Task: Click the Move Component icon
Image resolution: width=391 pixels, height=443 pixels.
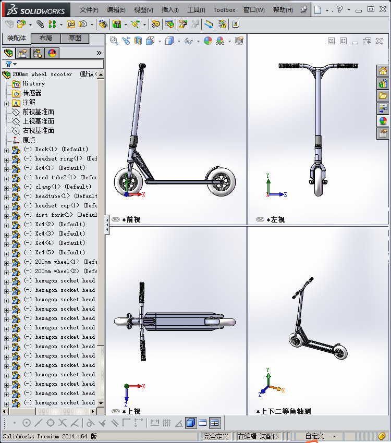Action: (x=83, y=24)
